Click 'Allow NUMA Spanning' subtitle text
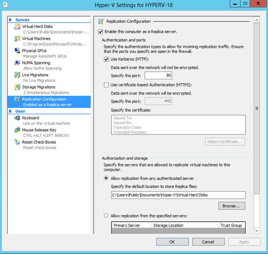Screen dimensions: 268x254 coord(42,68)
